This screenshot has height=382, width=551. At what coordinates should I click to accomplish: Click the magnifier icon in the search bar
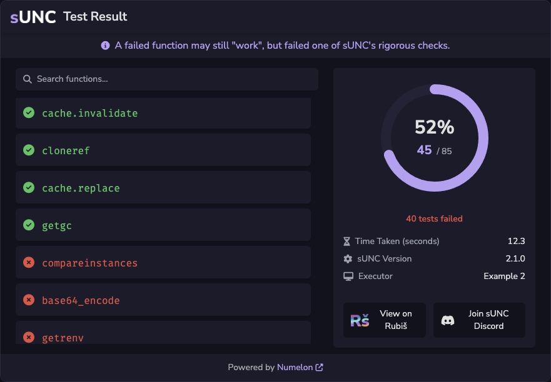[28, 79]
